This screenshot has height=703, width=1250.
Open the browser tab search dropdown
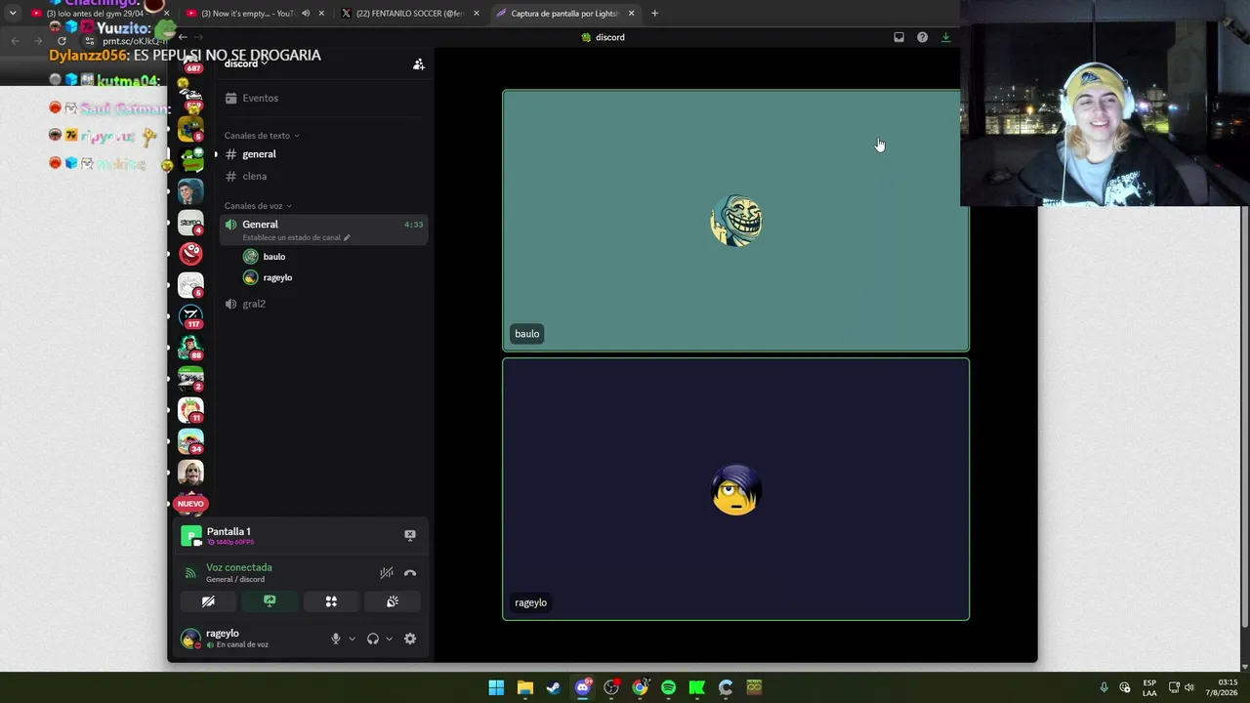(13, 14)
